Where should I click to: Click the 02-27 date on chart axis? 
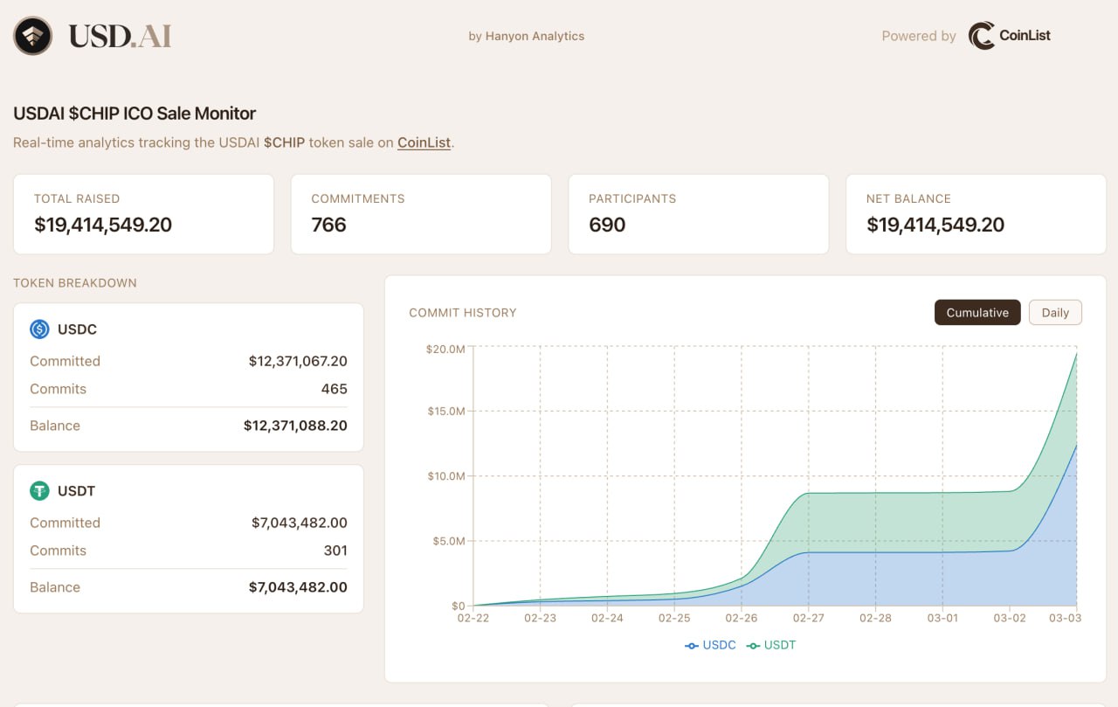(x=808, y=618)
